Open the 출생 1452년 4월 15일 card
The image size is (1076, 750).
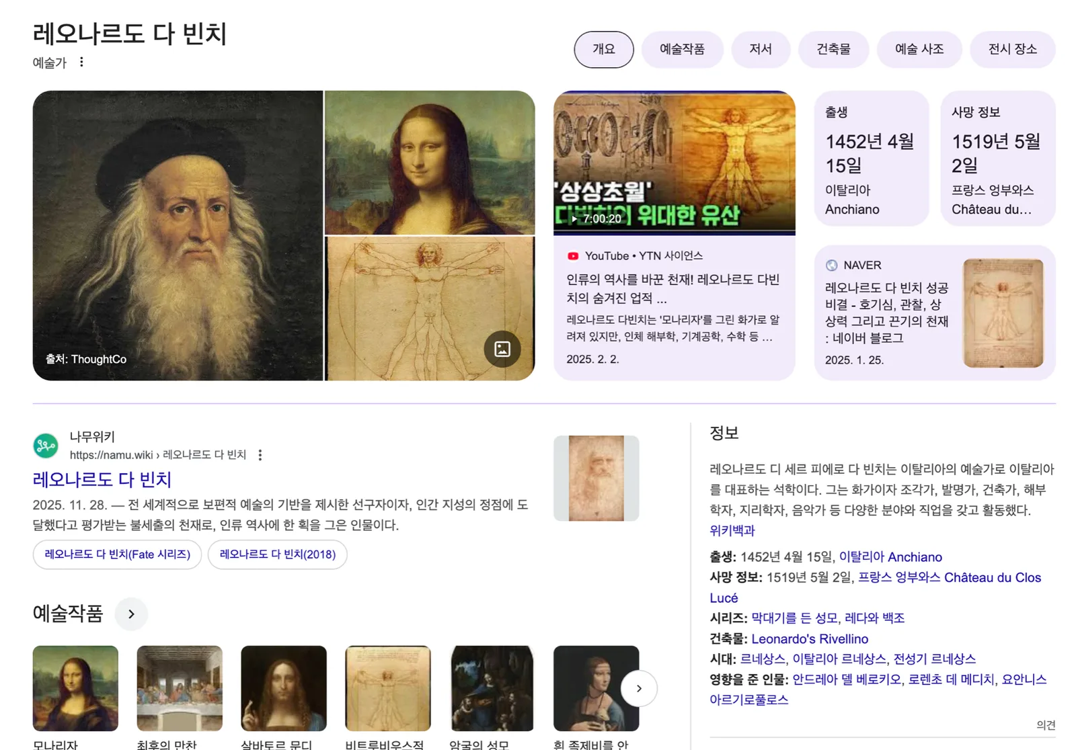click(x=872, y=159)
